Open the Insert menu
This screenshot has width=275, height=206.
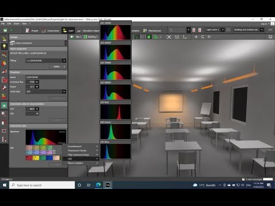17,23
